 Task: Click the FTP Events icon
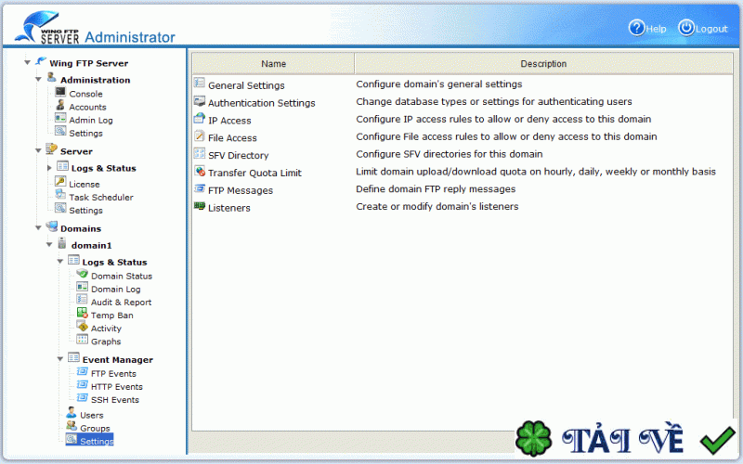click(x=83, y=372)
